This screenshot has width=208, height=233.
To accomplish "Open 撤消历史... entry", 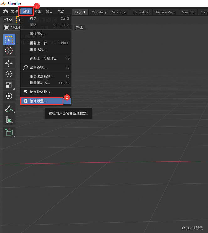I will [46, 34].
